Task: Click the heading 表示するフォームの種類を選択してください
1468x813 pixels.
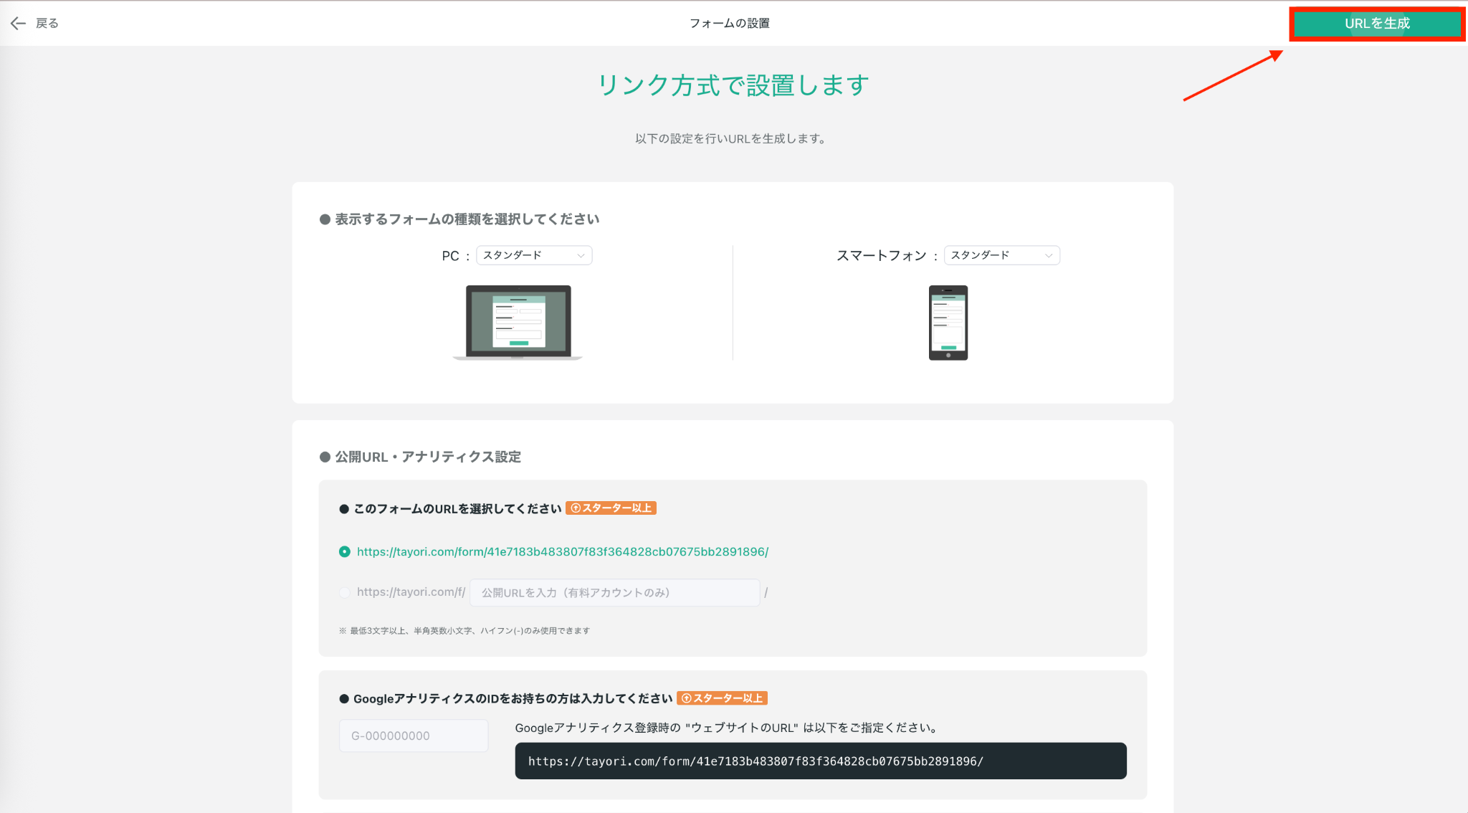Action: 467,219
